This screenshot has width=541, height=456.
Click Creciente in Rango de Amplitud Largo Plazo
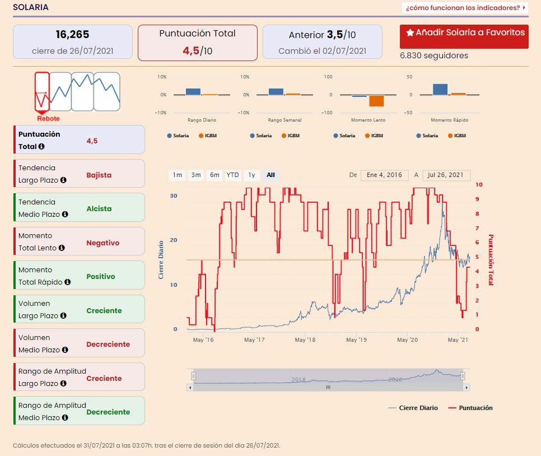click(104, 378)
